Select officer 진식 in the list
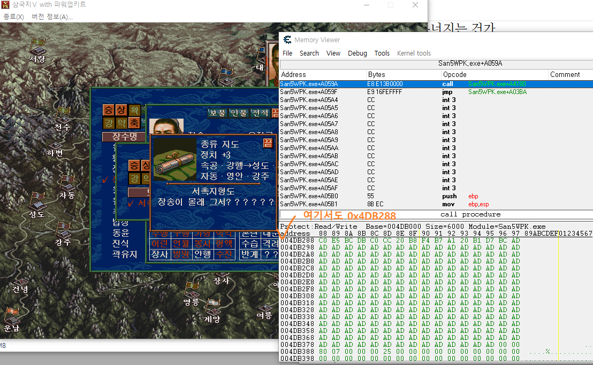Viewport: 593px width, 365px height. click(x=120, y=244)
